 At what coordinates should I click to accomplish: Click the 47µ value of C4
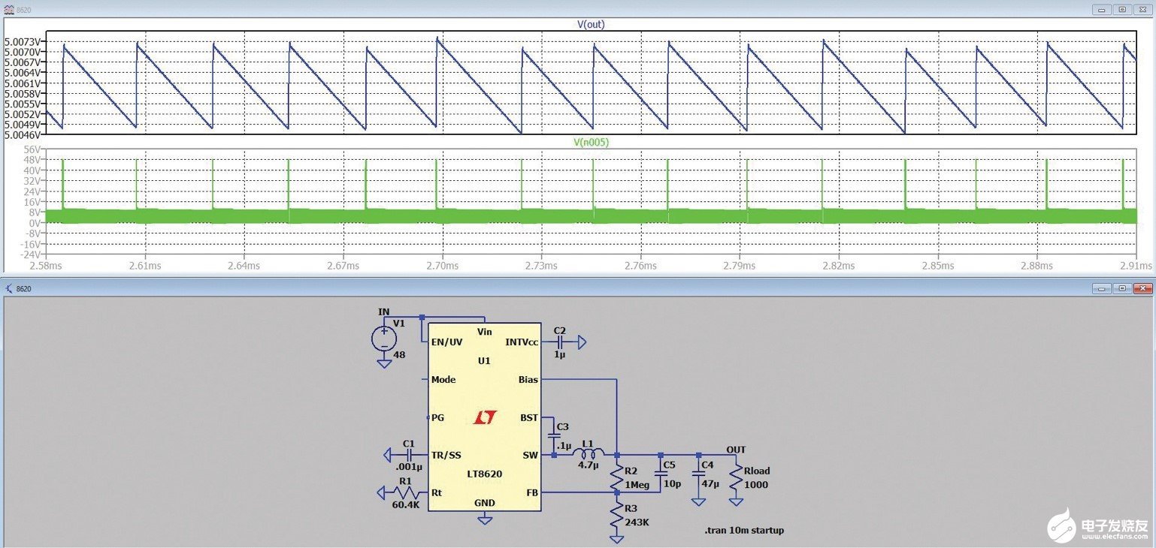709,484
